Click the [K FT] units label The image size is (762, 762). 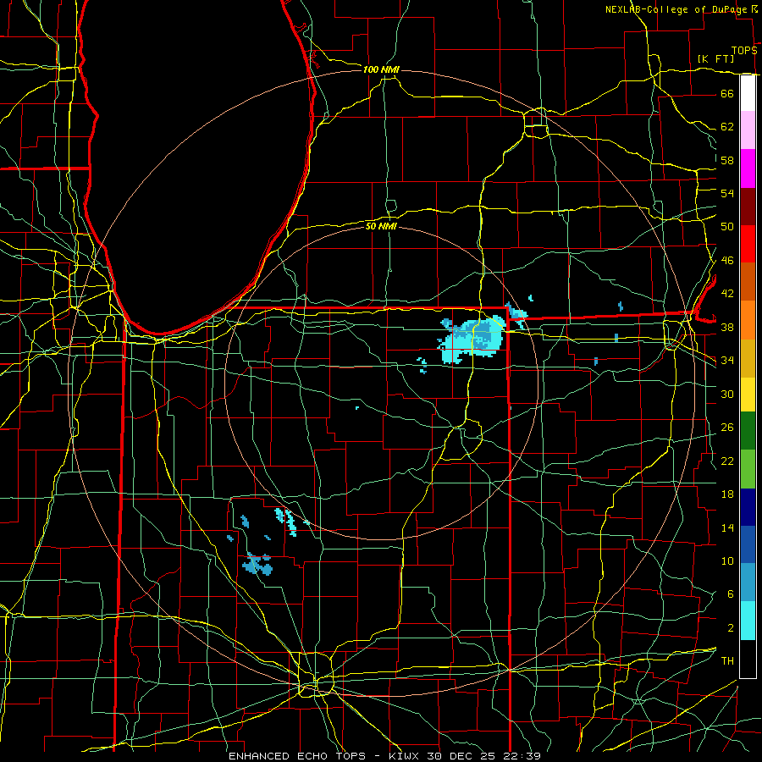click(x=715, y=58)
